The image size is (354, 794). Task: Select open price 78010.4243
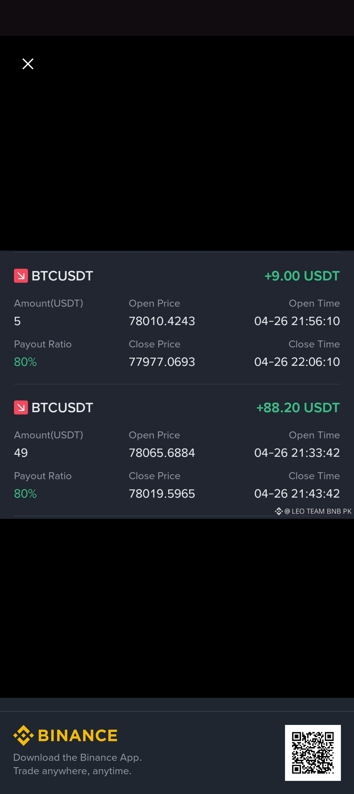coord(162,321)
